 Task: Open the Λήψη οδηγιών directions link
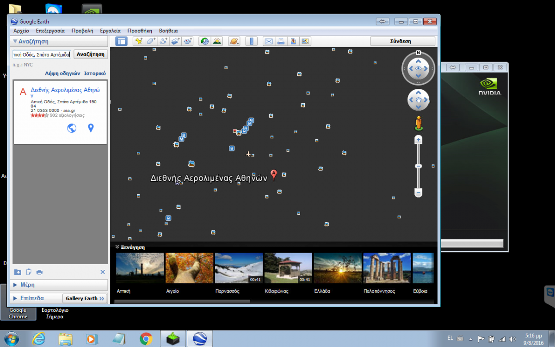point(62,73)
